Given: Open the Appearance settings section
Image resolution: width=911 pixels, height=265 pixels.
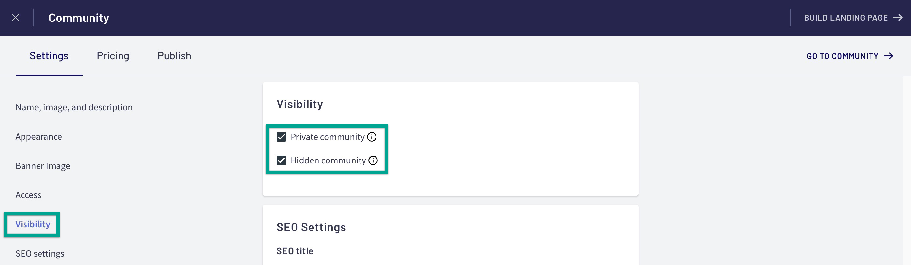Looking at the screenshot, I should [39, 136].
